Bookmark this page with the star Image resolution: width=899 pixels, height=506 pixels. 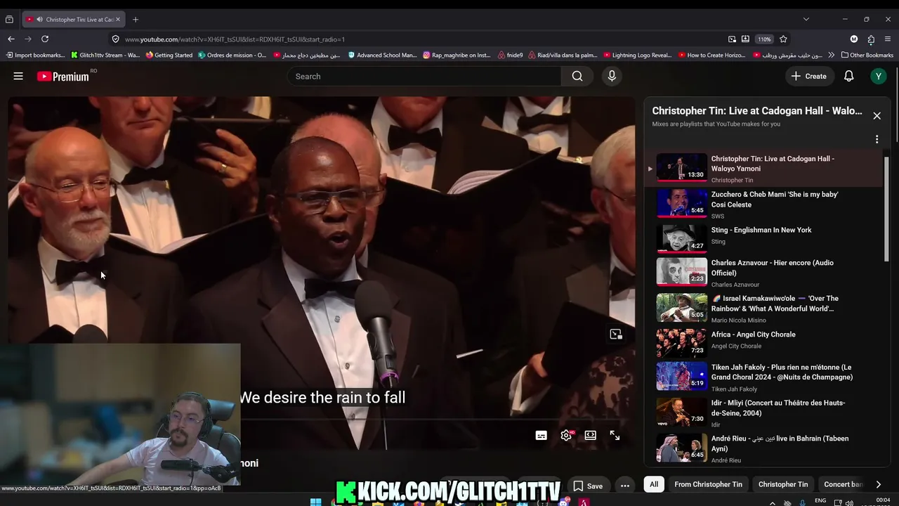point(783,39)
